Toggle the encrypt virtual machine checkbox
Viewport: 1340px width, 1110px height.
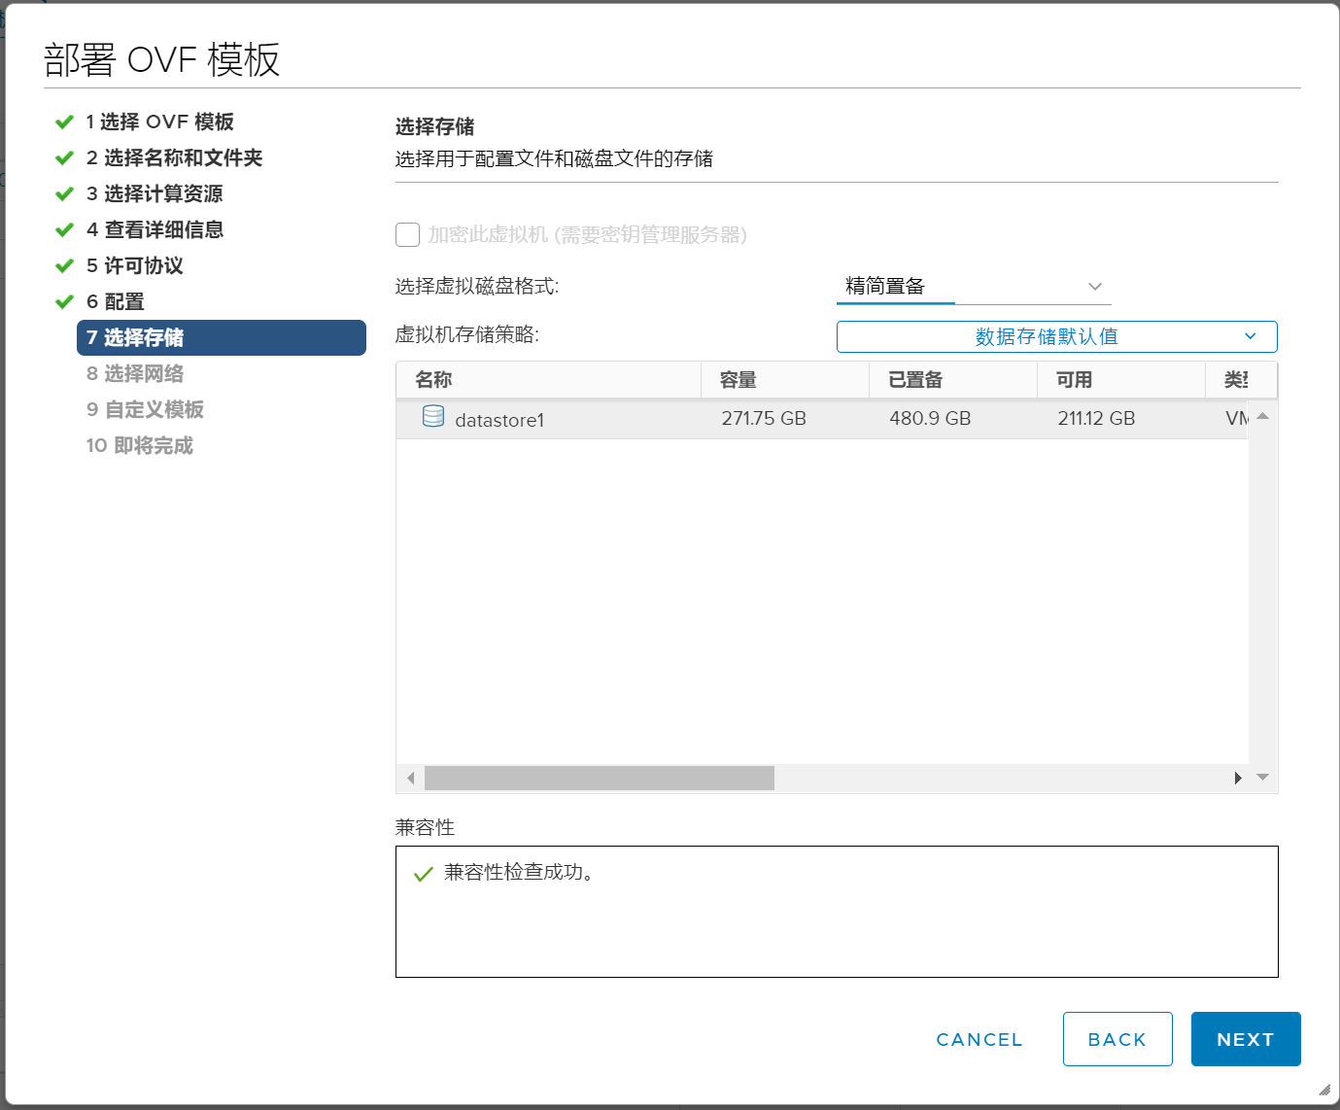[408, 235]
